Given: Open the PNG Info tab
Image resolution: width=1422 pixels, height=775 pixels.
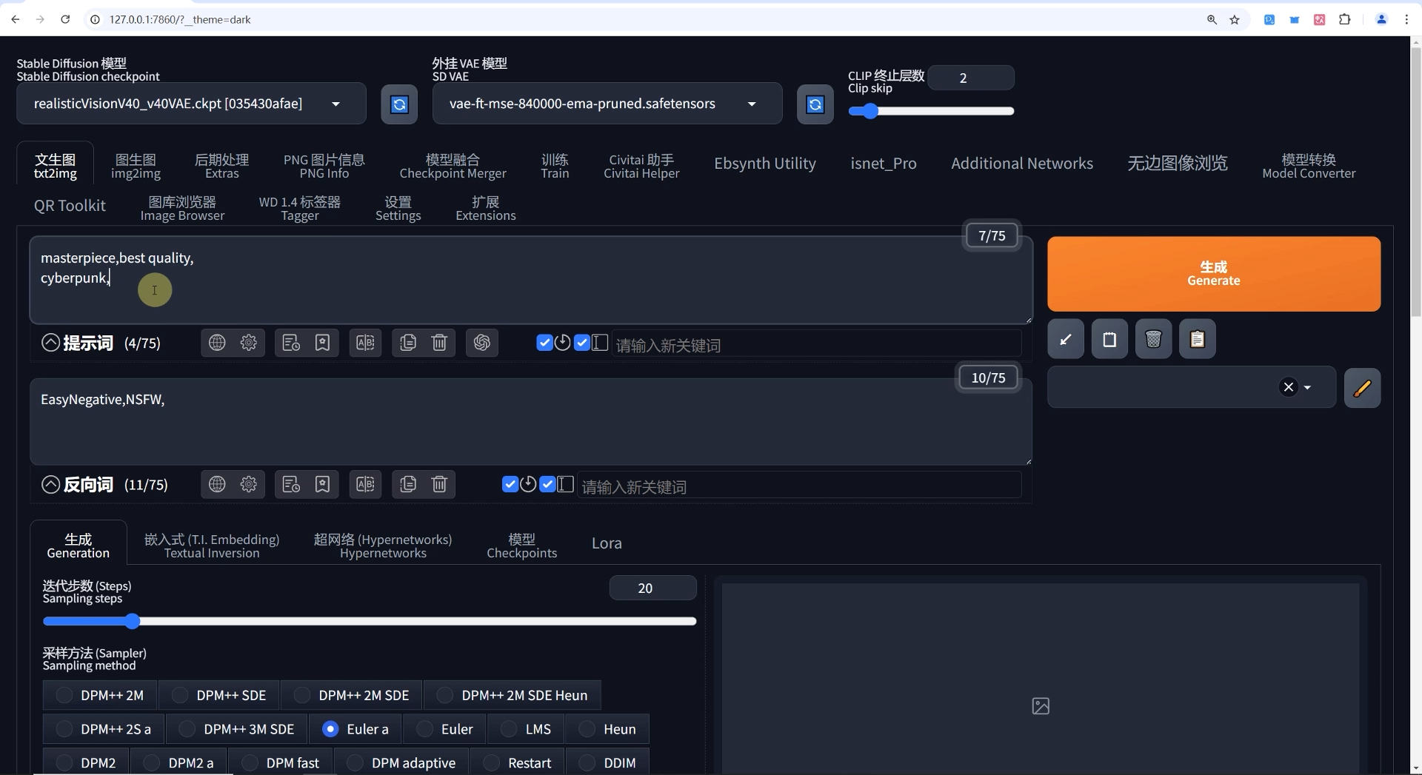Looking at the screenshot, I should point(324,166).
